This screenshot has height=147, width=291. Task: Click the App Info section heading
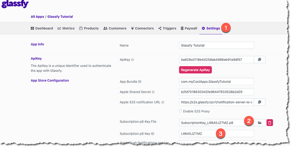click(37, 44)
